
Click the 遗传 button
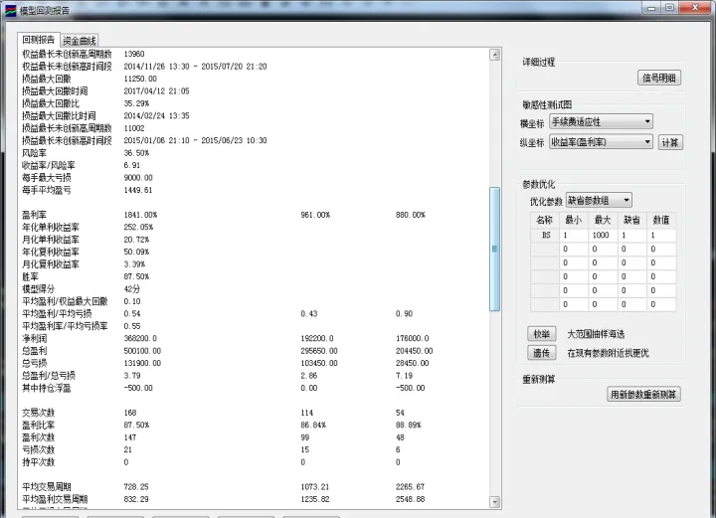[x=542, y=352]
